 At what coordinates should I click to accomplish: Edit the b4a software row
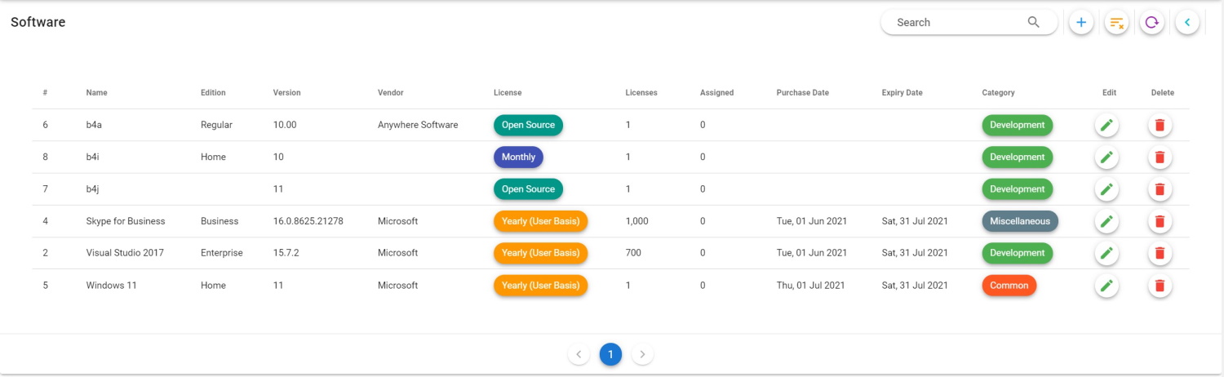[x=1106, y=126]
